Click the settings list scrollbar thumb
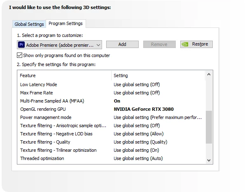 pos(209,127)
